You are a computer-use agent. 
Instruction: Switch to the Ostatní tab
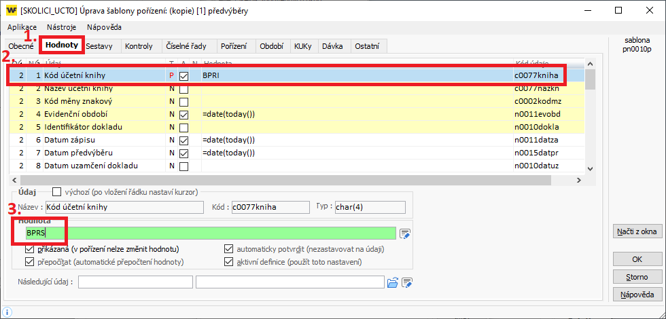tap(366, 47)
